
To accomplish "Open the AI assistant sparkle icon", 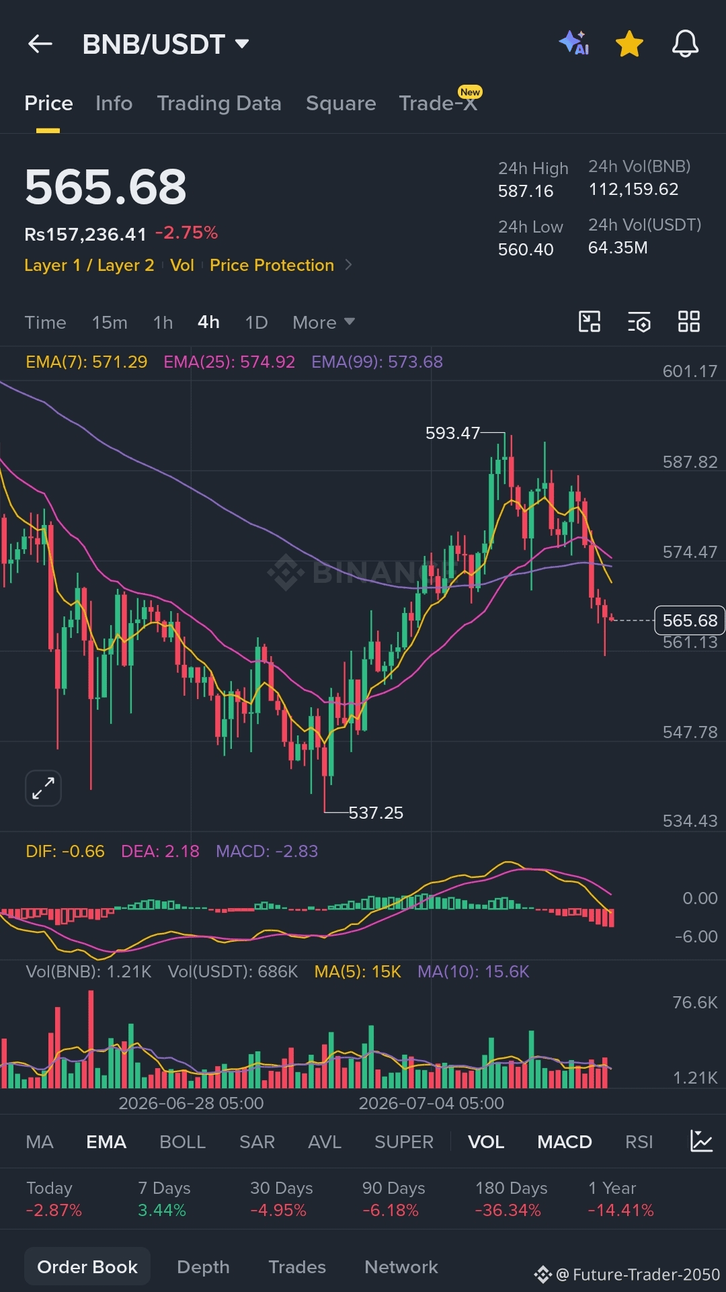I will click(574, 43).
